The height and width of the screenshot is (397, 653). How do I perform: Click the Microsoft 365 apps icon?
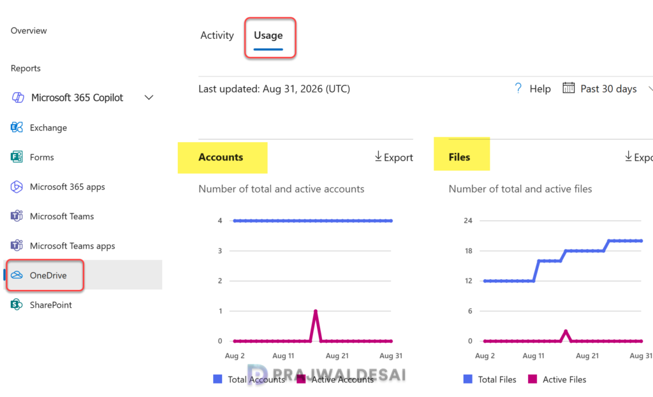tap(17, 187)
